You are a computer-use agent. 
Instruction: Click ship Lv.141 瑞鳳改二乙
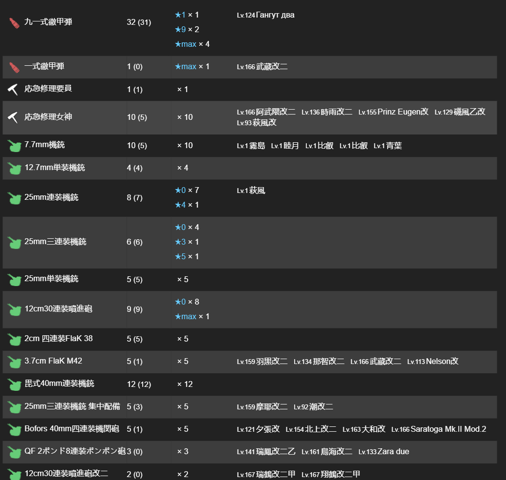coord(266,452)
